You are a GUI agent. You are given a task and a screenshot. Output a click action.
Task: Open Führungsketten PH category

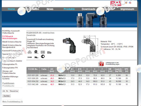click(x=10, y=68)
